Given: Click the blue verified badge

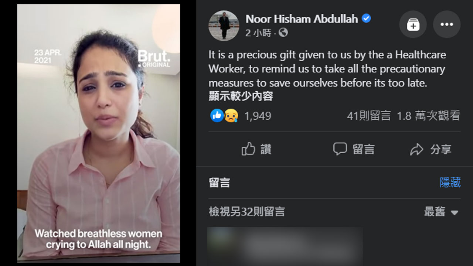Looking at the screenshot, I should coord(366,18).
